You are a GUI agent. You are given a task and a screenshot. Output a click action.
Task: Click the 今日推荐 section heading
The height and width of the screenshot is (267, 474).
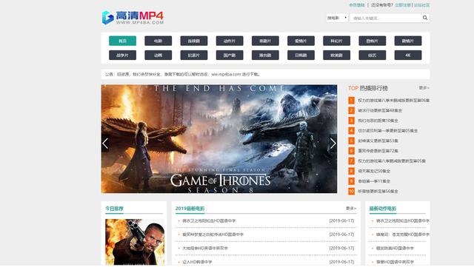pos(114,209)
